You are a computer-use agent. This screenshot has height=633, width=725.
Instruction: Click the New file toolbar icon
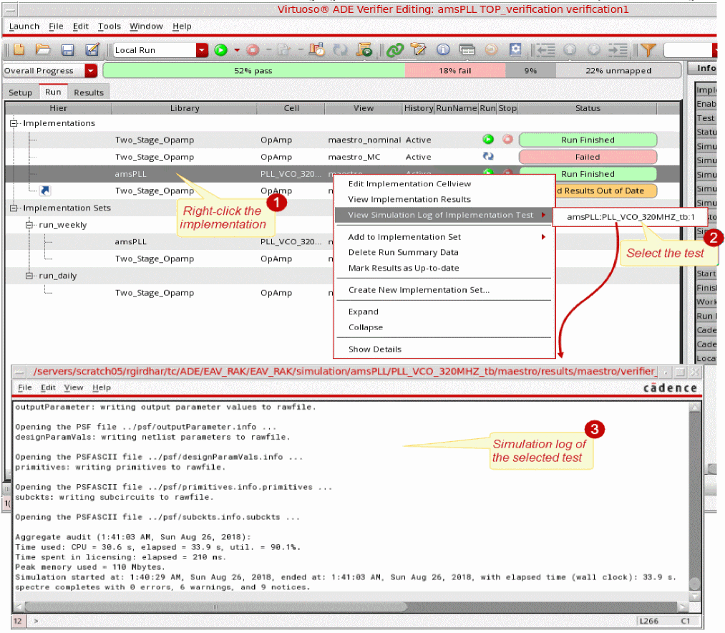(x=19, y=50)
